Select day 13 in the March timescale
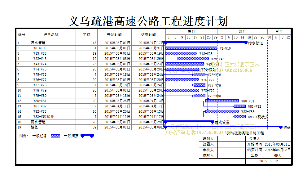Image resolution: width=307 pixels, height=180 pixels. pyautogui.click(x=189, y=37)
